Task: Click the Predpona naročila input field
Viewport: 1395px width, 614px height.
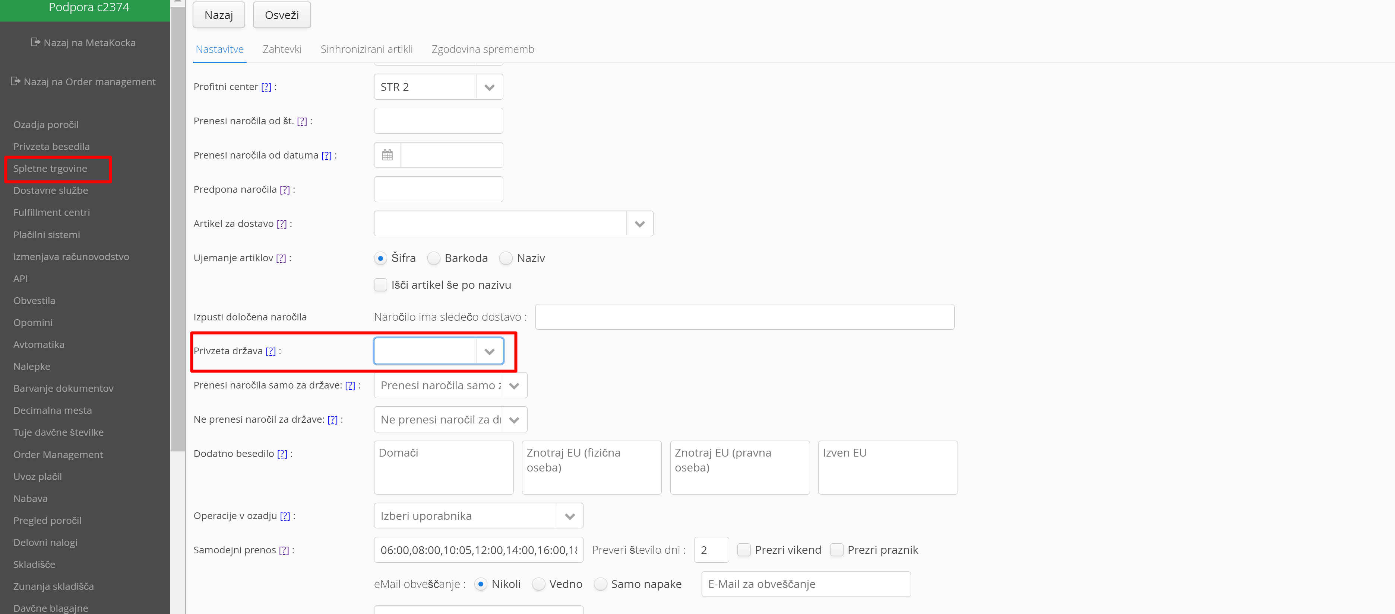Action: [x=438, y=190]
